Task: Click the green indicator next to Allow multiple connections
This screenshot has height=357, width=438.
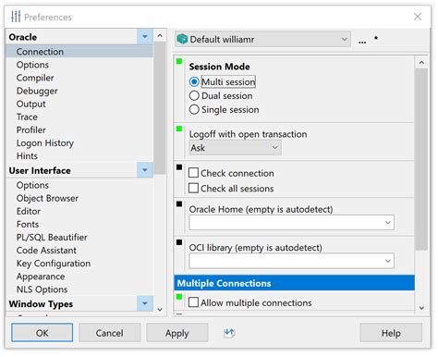Action: [x=179, y=297]
